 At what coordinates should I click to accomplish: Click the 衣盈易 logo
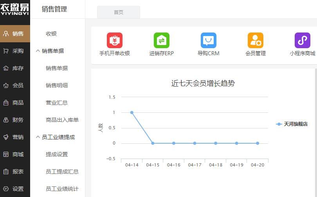tap(15, 9)
